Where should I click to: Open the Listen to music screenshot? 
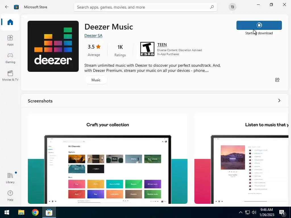tap(242, 159)
